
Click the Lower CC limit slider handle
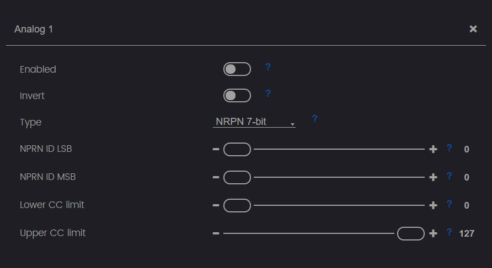point(237,205)
